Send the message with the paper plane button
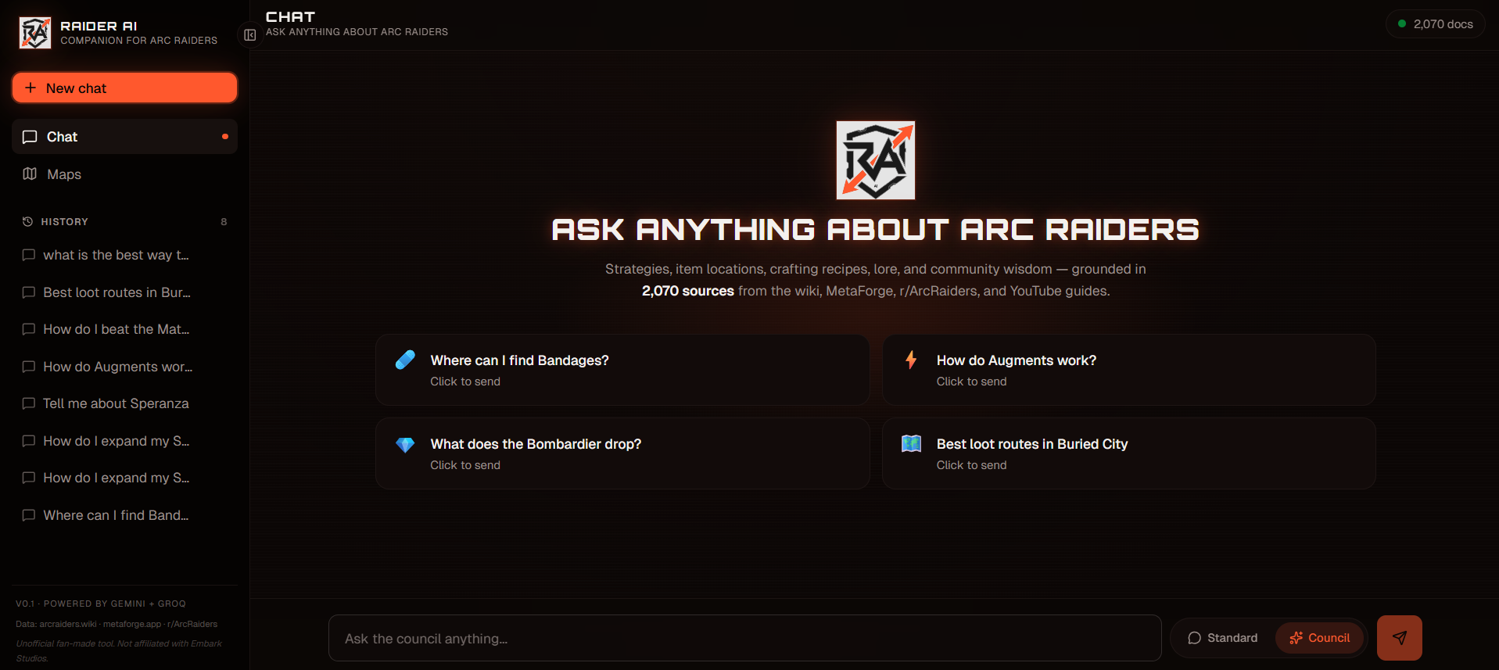The height and width of the screenshot is (670, 1499). coord(1399,638)
